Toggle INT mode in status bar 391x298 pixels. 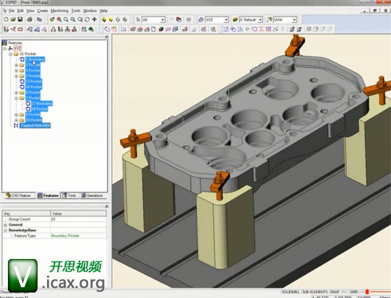[x=345, y=292]
